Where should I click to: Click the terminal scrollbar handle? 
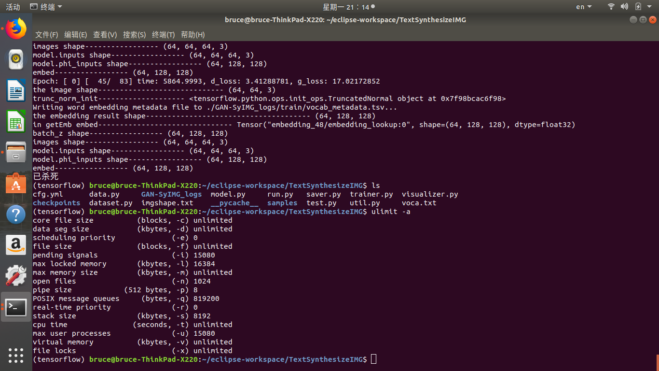coord(657,362)
